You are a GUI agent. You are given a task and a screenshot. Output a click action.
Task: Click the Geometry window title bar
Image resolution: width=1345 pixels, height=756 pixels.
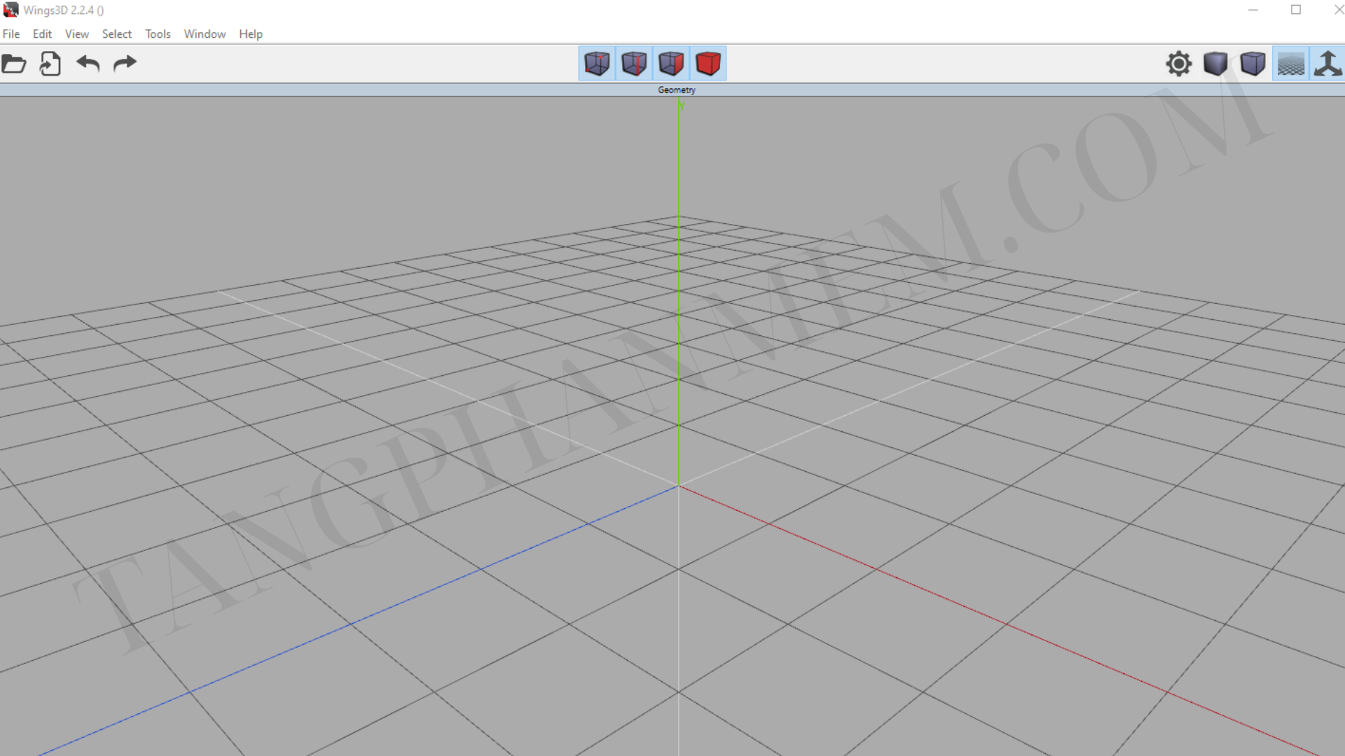(x=676, y=90)
